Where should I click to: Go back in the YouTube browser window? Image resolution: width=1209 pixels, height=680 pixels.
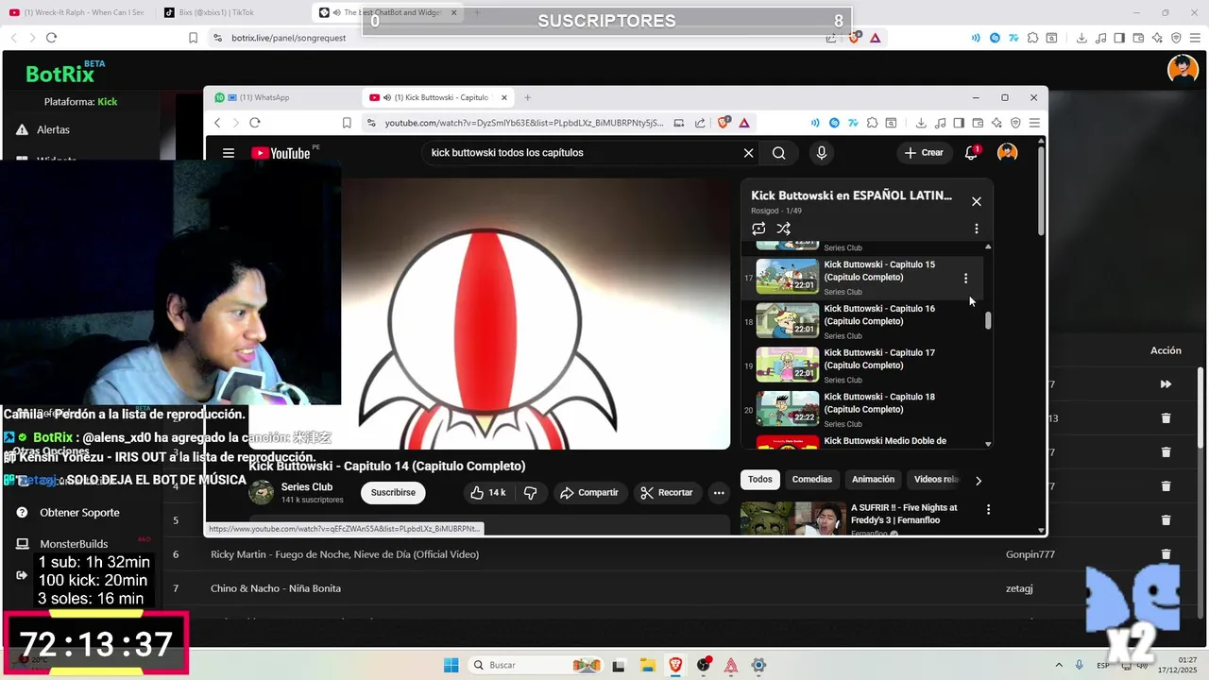point(217,123)
